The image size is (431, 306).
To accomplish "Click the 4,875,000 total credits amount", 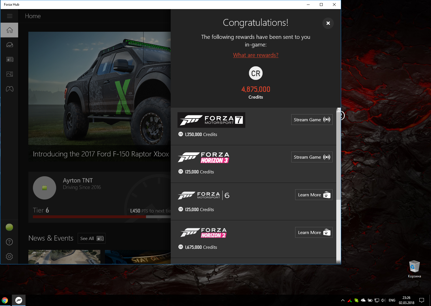I will pos(256,89).
